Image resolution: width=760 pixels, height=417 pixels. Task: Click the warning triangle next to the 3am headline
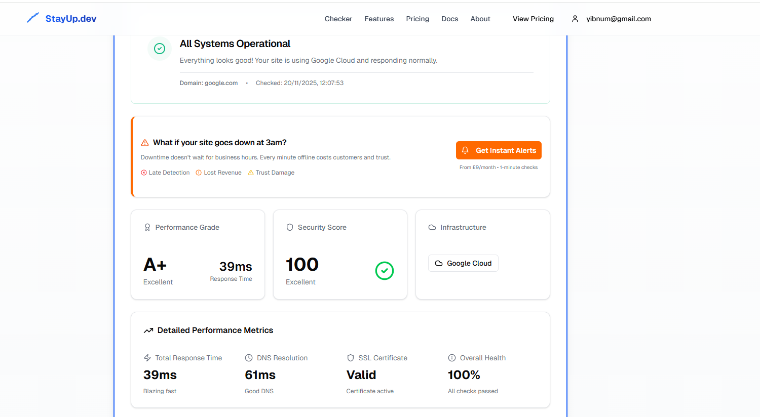click(145, 142)
